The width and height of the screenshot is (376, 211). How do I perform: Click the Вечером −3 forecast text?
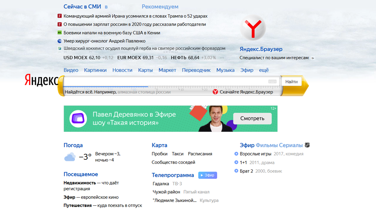108,154
